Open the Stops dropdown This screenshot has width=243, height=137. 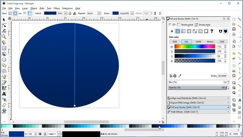point(132,13)
